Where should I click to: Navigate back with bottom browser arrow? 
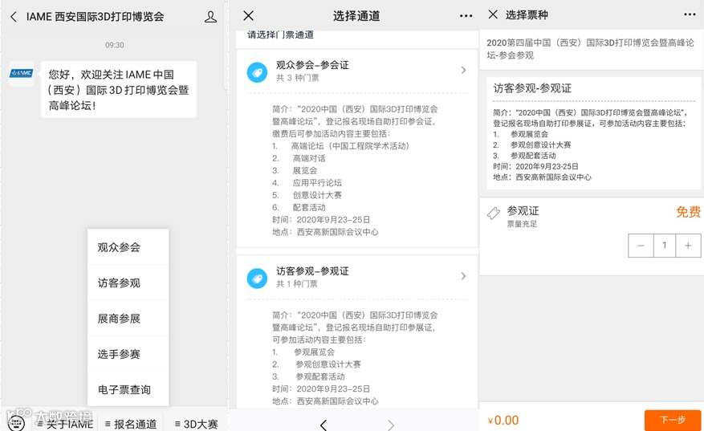click(x=324, y=425)
